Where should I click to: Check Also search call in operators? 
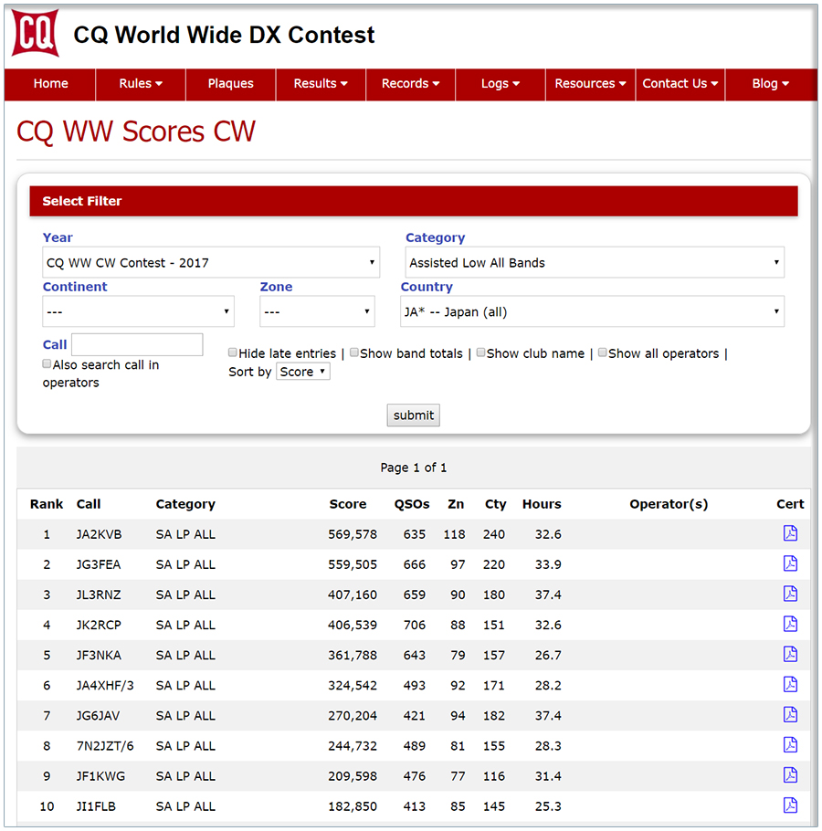coord(47,364)
